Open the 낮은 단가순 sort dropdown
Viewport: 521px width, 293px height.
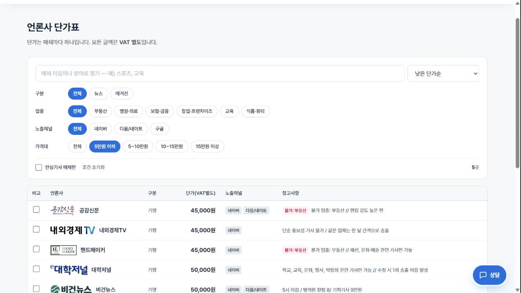point(443,74)
